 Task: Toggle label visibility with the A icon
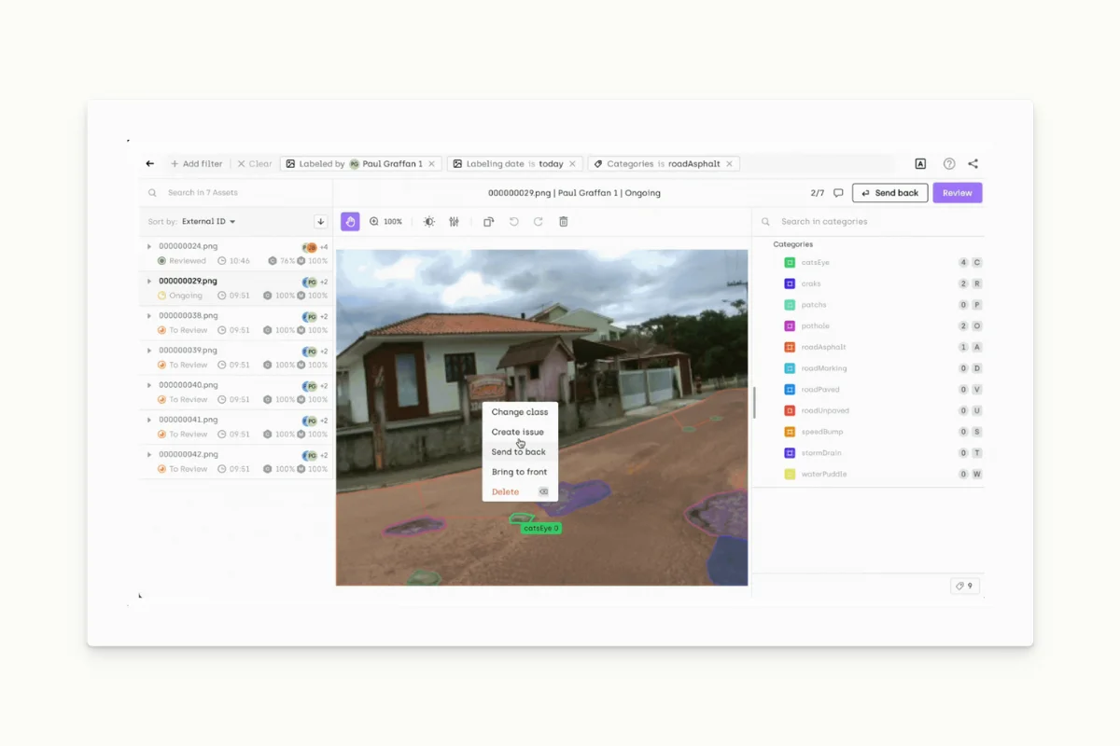920,163
